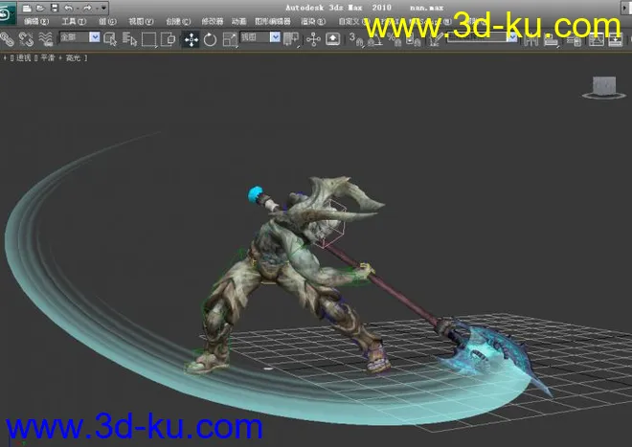Click the 平滑 + 高光 shading label
Viewport: 632px width, 447px height.
[x=60, y=58]
